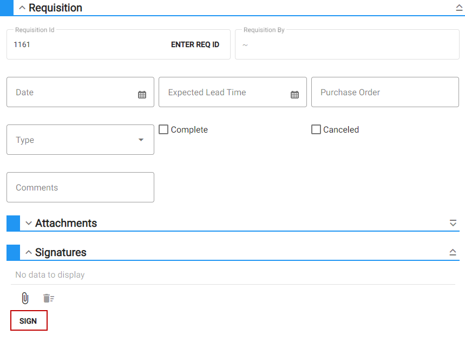This screenshot has height=348, width=465.
Task: Collapse the Signatures section chevron
Action: (29, 252)
